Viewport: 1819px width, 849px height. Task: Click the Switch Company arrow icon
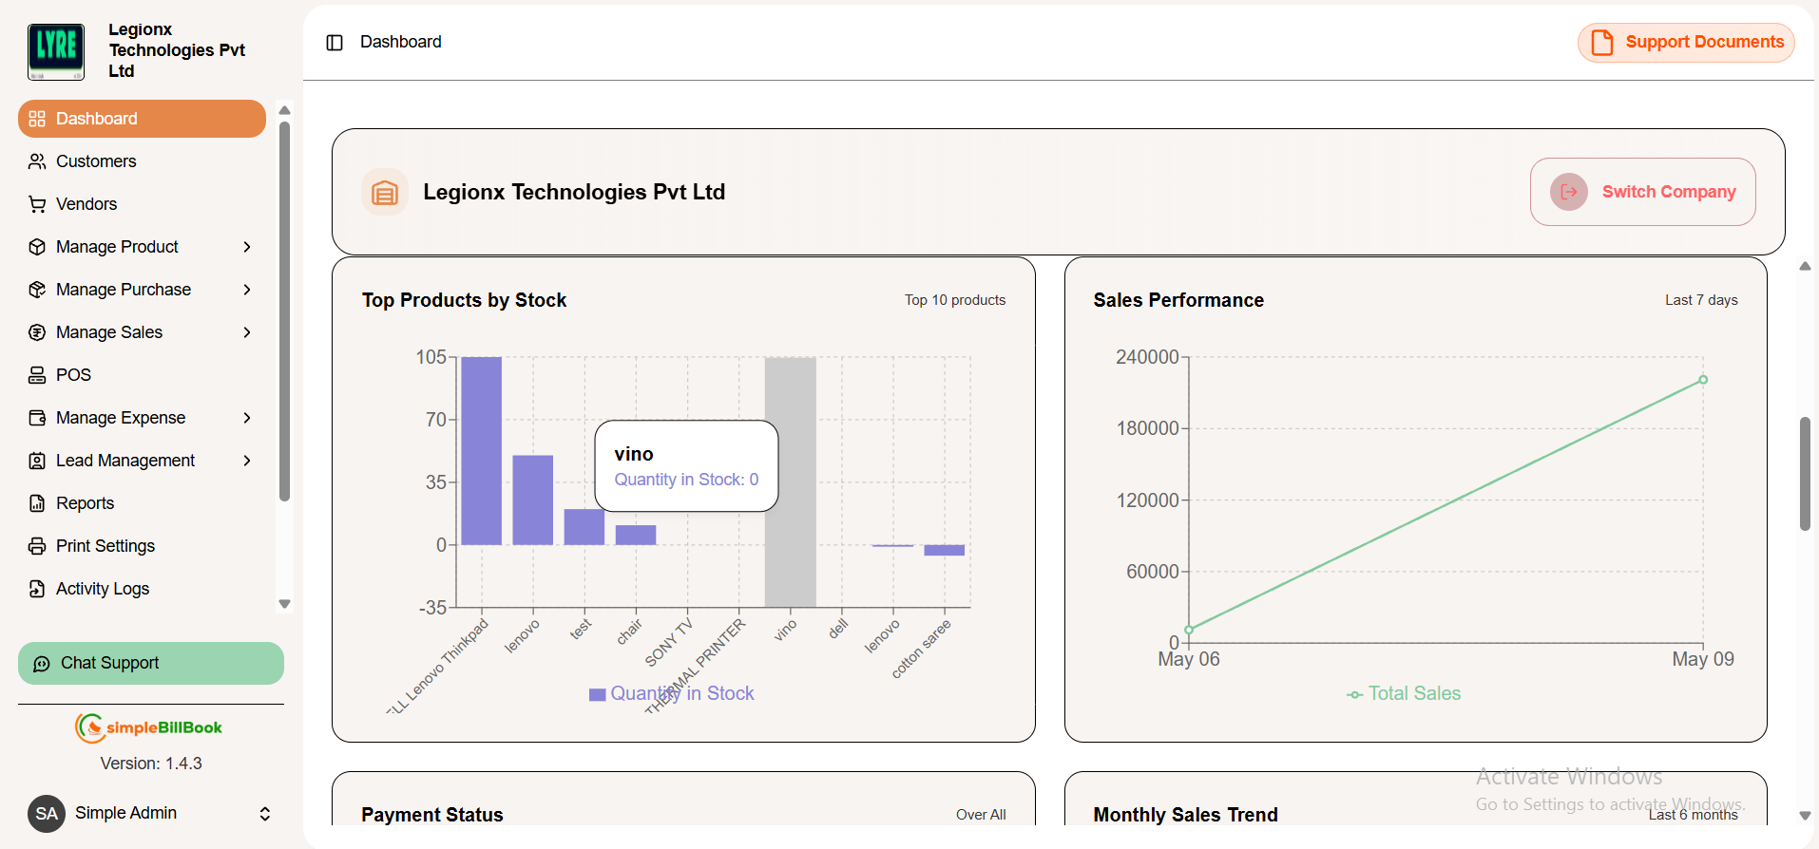(1569, 192)
